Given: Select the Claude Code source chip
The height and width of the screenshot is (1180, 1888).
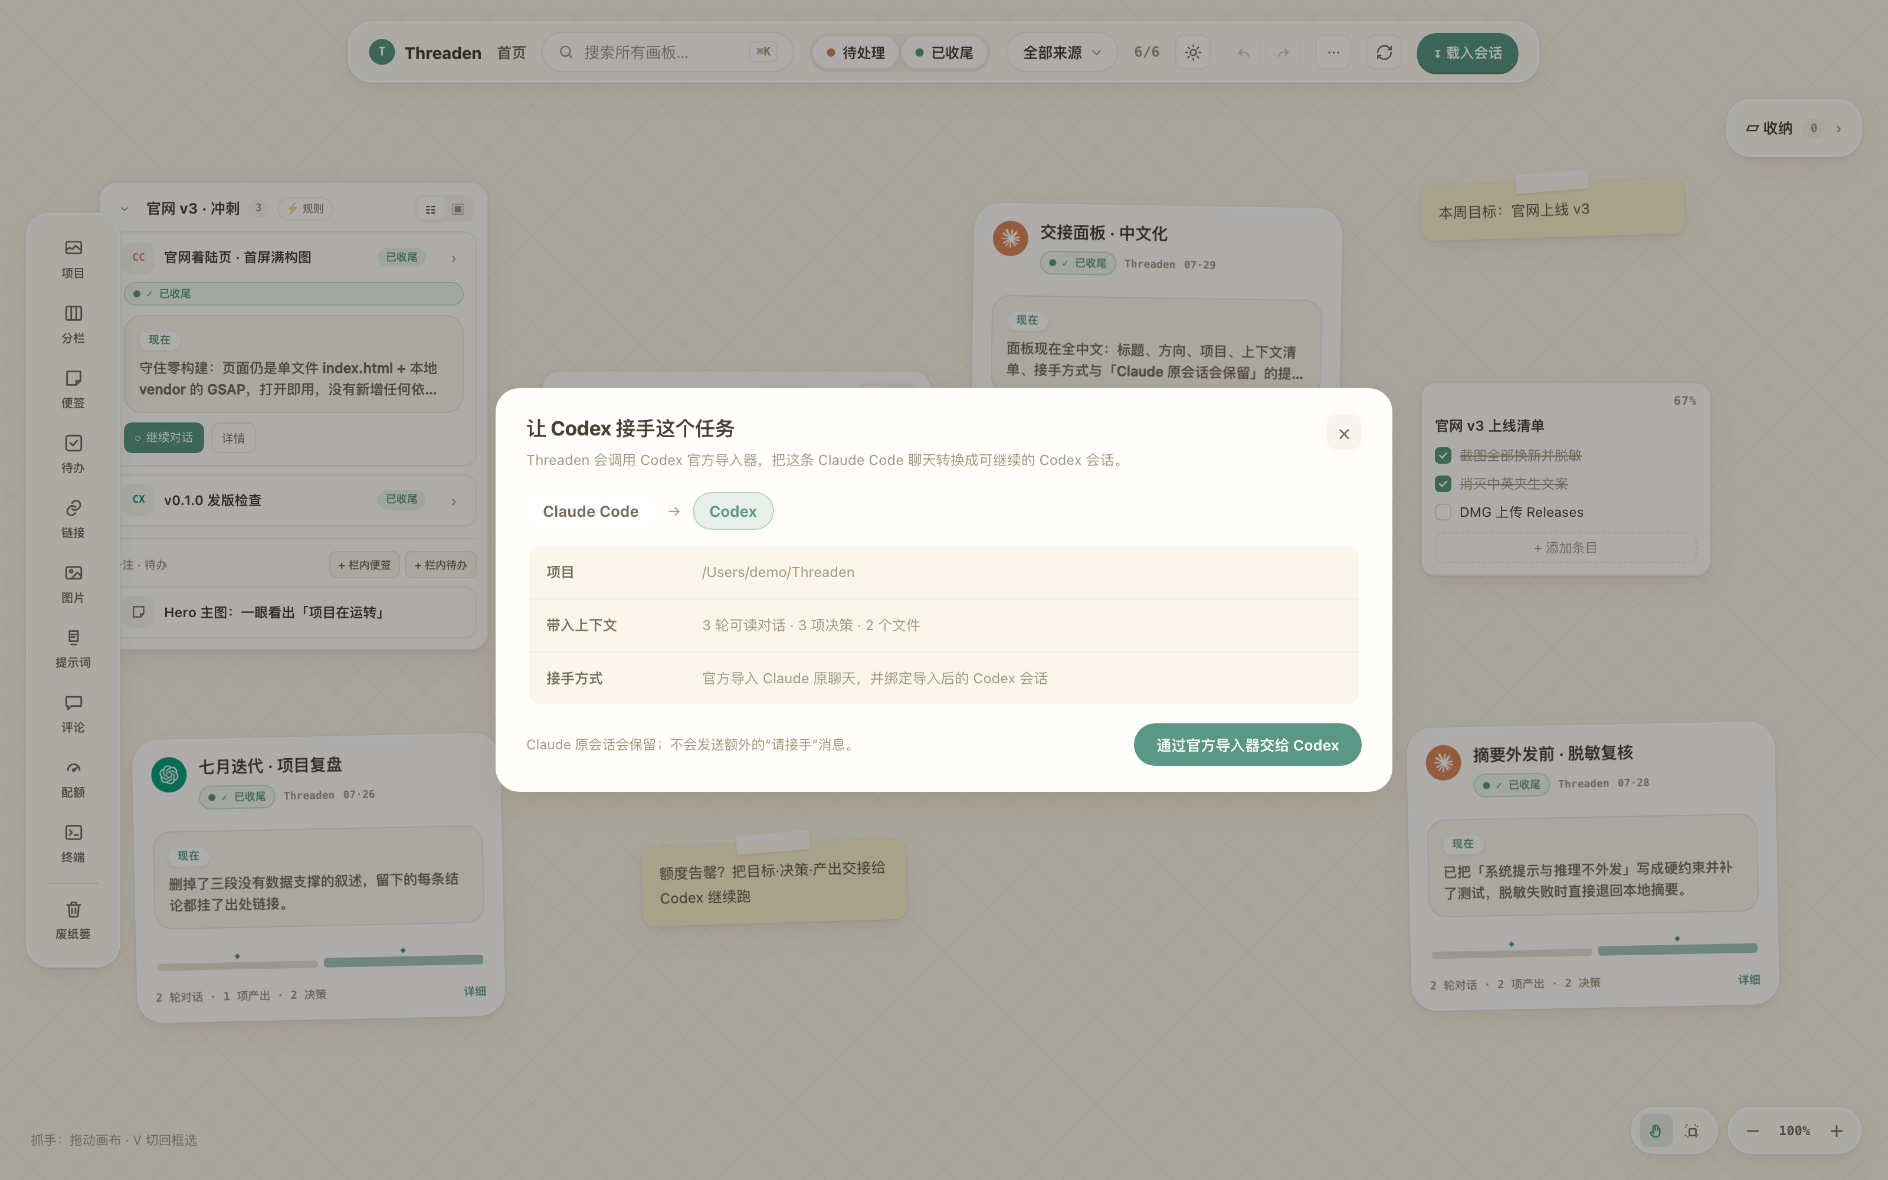Looking at the screenshot, I should [x=591, y=511].
